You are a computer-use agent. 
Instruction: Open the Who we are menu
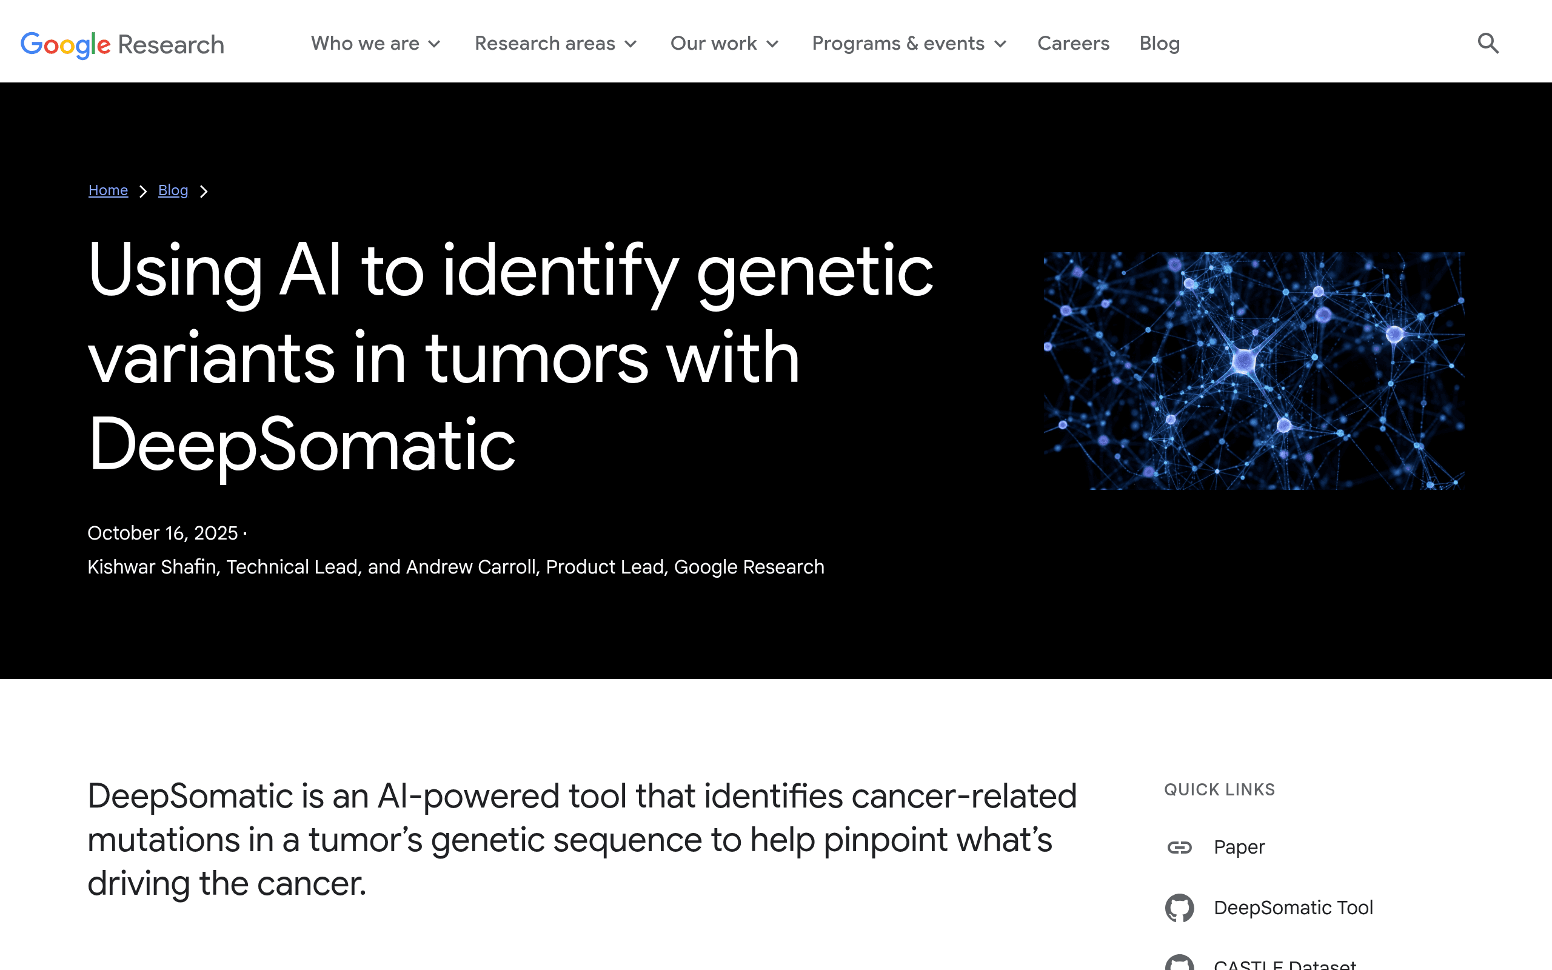(x=365, y=44)
